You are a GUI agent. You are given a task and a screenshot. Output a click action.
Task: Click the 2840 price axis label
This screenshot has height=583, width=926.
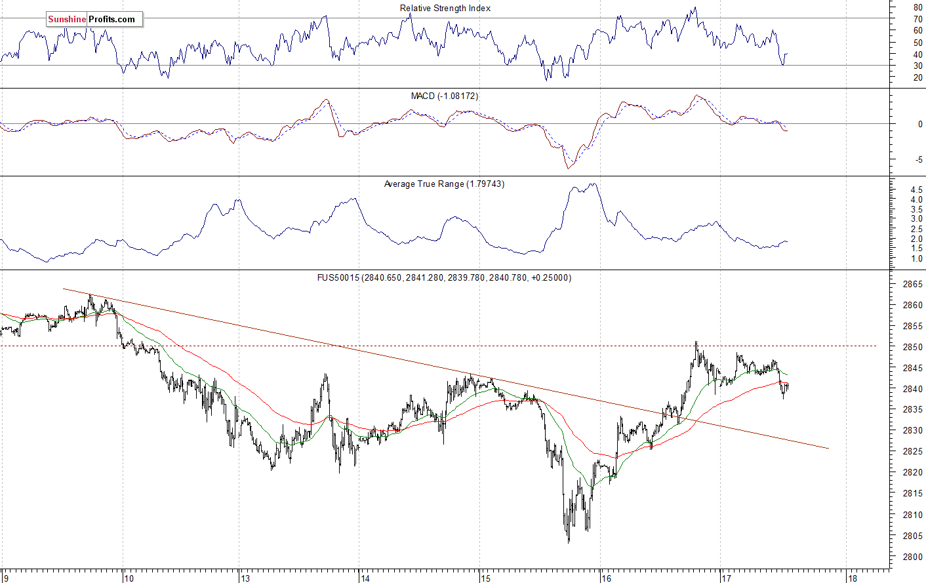(x=914, y=389)
